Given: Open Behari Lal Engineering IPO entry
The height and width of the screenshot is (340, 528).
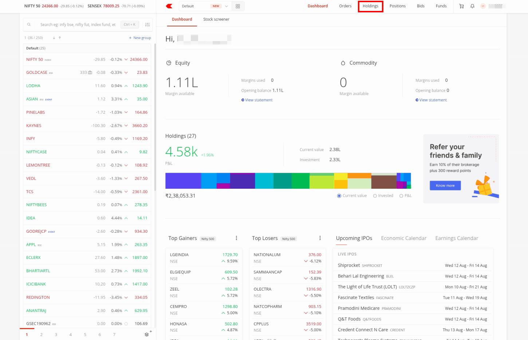Looking at the screenshot, I should 412,276.
